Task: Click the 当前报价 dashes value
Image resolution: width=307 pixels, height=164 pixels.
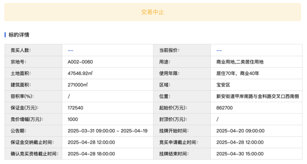Action: point(219,51)
